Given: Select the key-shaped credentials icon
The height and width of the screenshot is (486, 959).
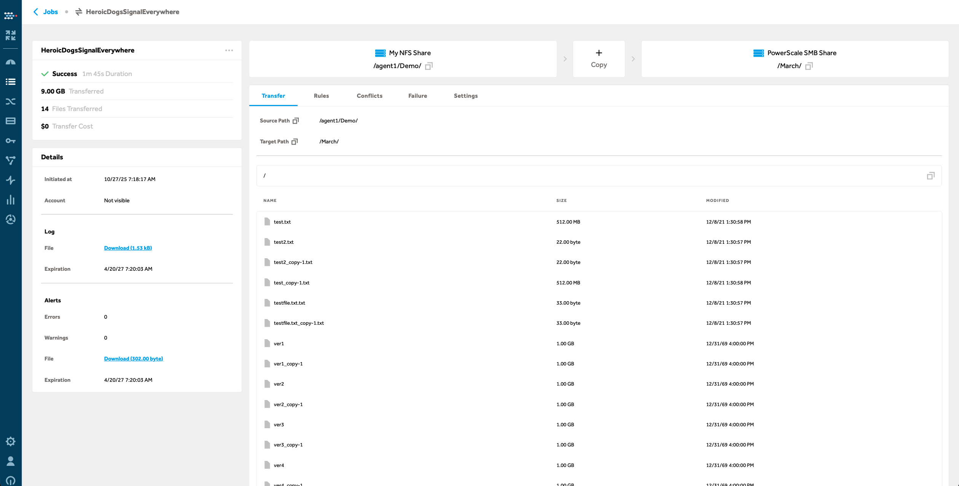Looking at the screenshot, I should (x=11, y=140).
